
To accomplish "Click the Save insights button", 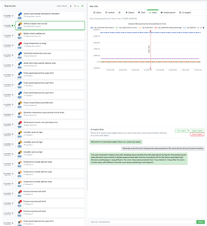I will pos(182,131).
